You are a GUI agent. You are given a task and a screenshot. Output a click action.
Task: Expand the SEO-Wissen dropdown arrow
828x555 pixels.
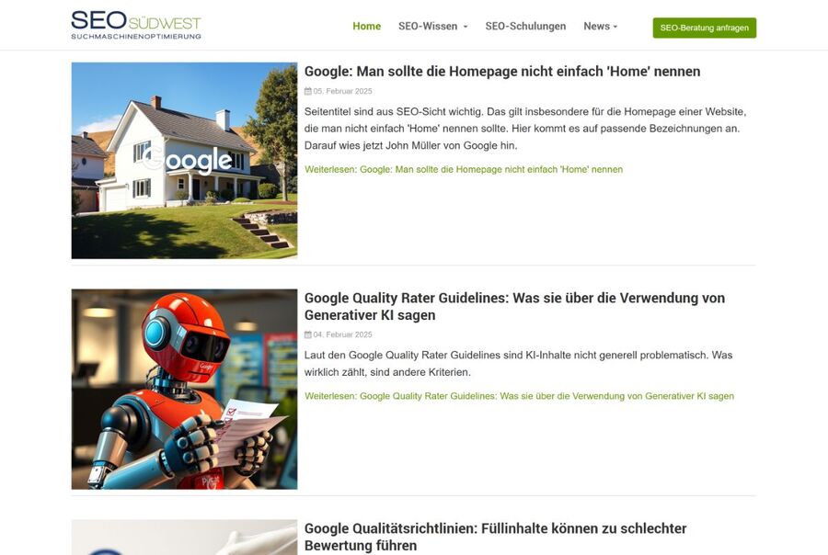466,27
